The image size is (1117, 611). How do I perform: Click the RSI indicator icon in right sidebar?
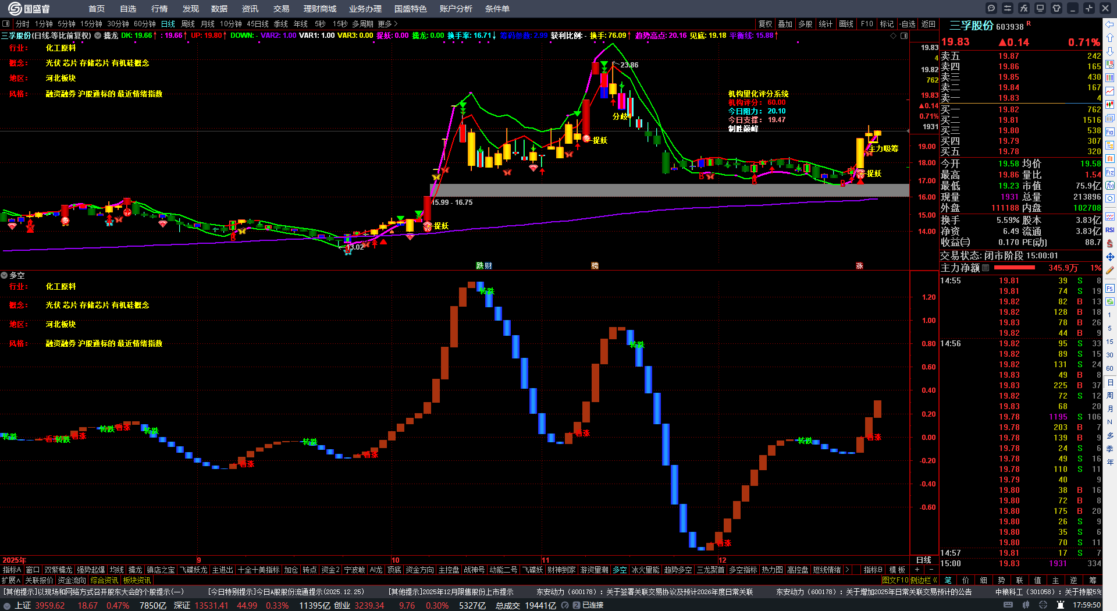[1110, 230]
